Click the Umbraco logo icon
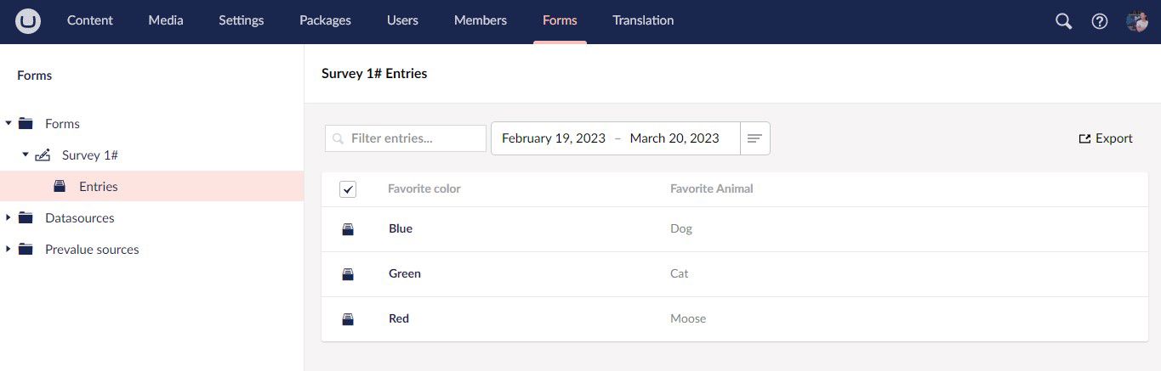Screen dimensions: 1161x371 [x=29, y=21]
